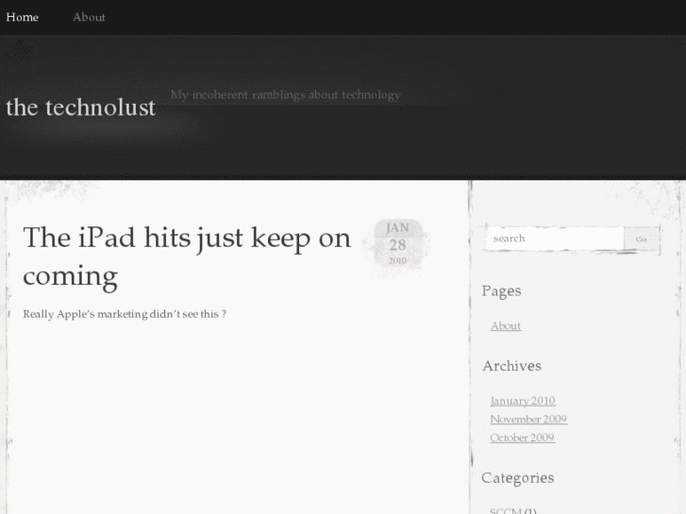Select the Pages sidebar heading
This screenshot has width=686, height=514.
(x=501, y=291)
